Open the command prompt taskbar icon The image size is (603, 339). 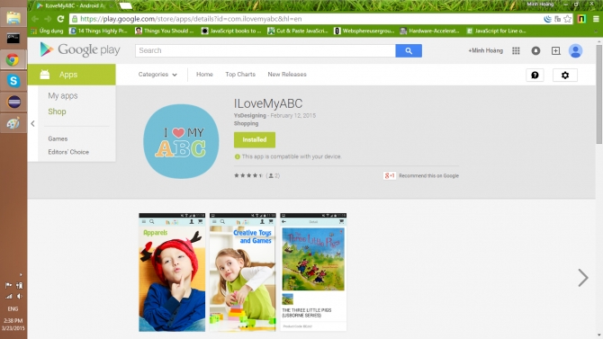coord(13,38)
